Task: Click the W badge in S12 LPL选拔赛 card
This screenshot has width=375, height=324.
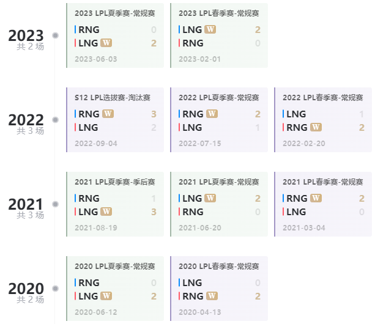Action: point(108,114)
